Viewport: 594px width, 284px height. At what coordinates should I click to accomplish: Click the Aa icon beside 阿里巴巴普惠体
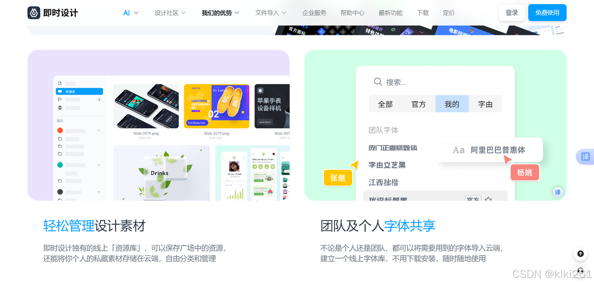coord(458,150)
